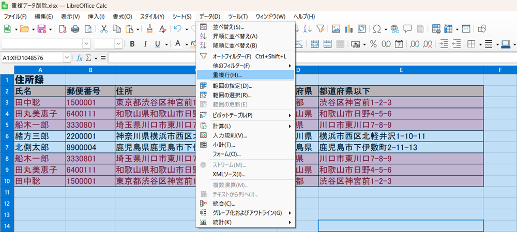
Task: Open the font name dropdown
Action: tap(86, 44)
